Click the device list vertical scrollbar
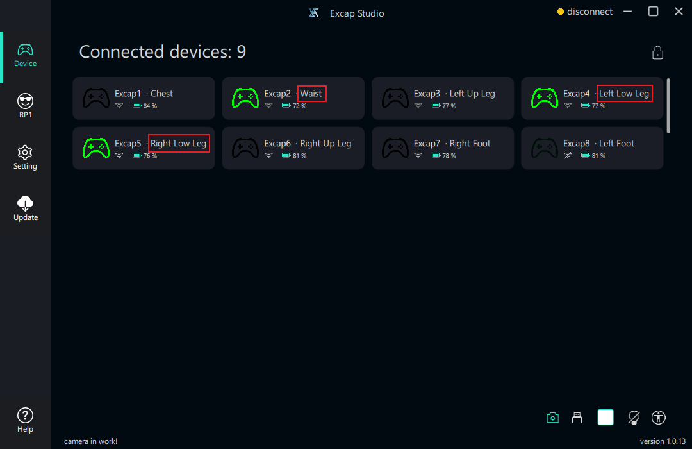Image resolution: width=692 pixels, height=449 pixels. coord(669,106)
